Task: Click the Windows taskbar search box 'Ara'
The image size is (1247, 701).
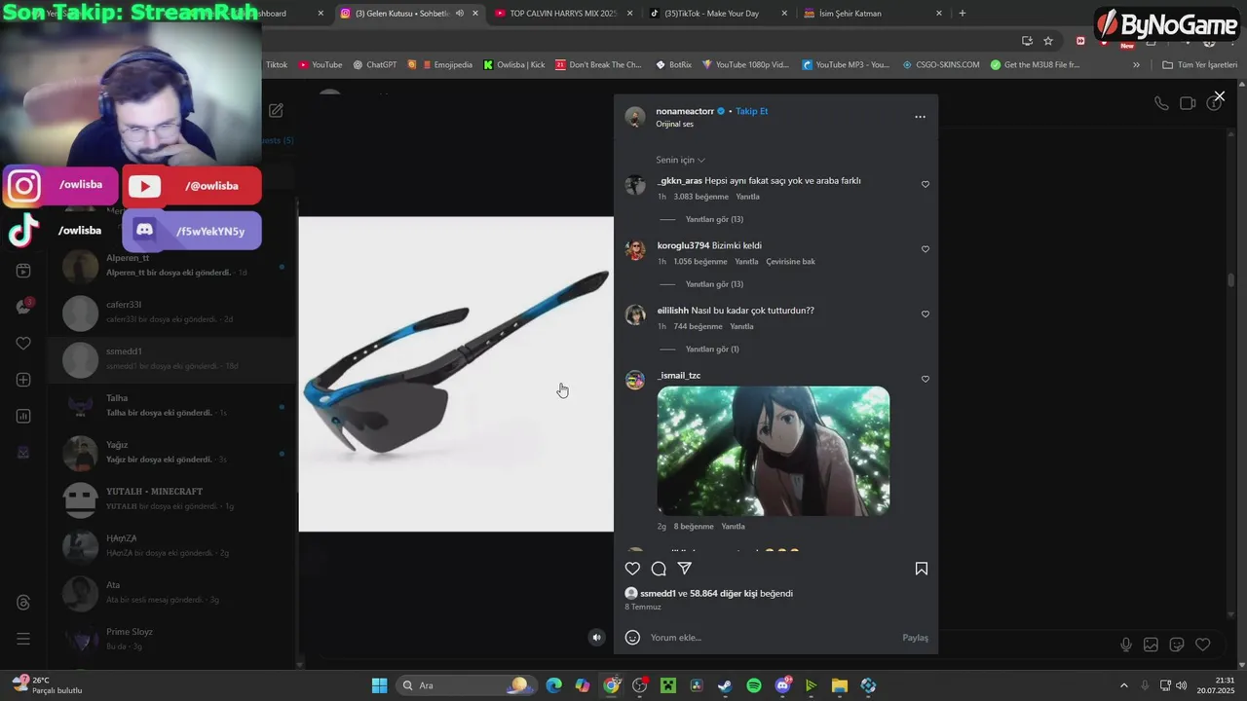Action: tap(466, 685)
